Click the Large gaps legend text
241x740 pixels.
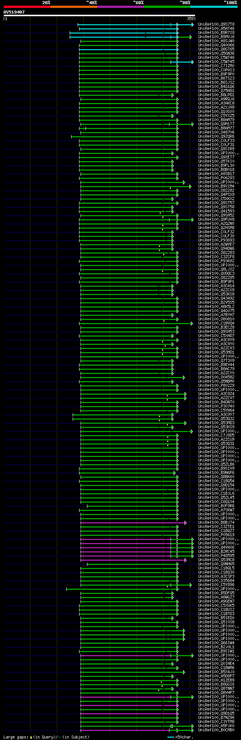pyautogui.click(x=46, y=737)
